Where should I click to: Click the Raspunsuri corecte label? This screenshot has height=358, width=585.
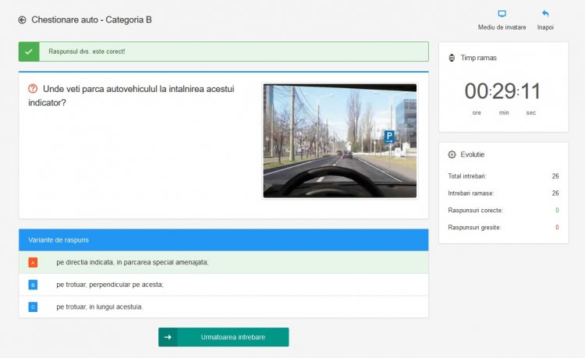[475, 211]
